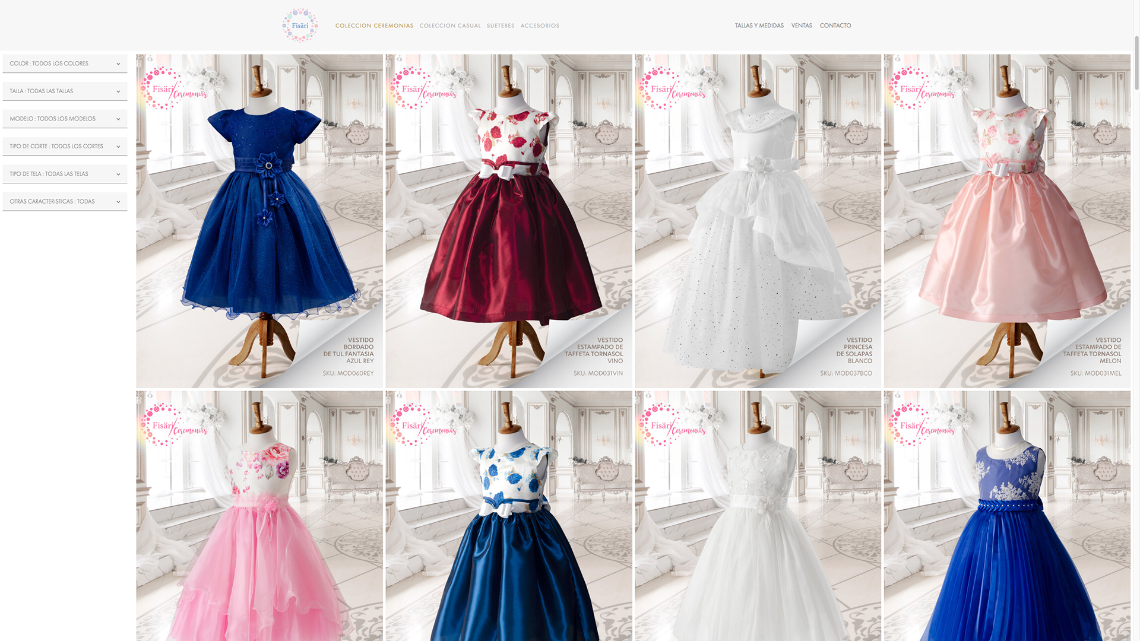This screenshot has width=1140, height=641.
Task: Open the Tallas y Medidas page
Action: point(759,26)
